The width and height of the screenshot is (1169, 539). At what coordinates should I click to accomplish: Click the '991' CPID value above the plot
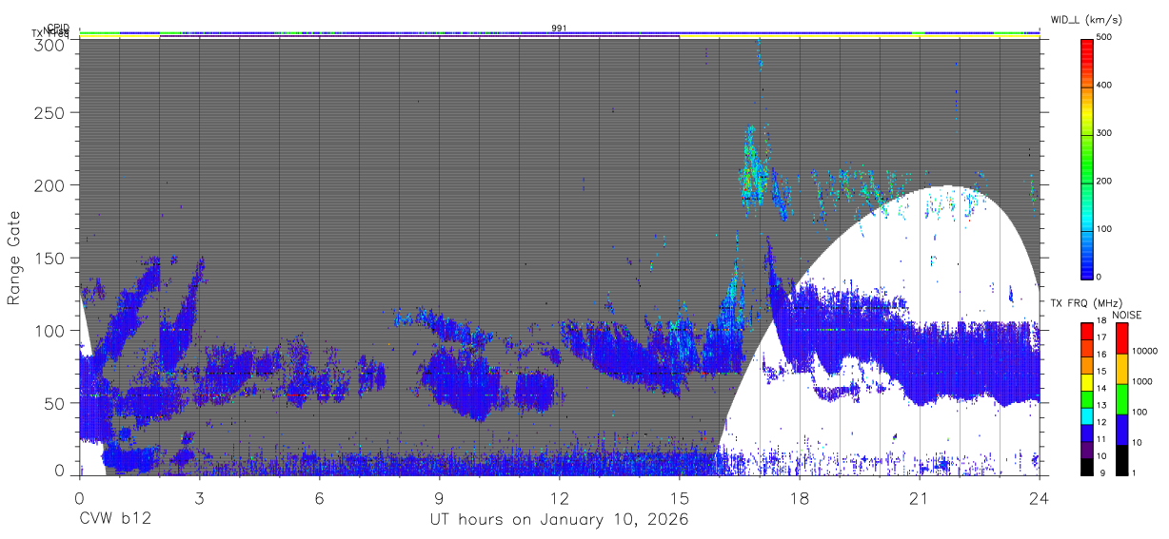click(x=559, y=29)
